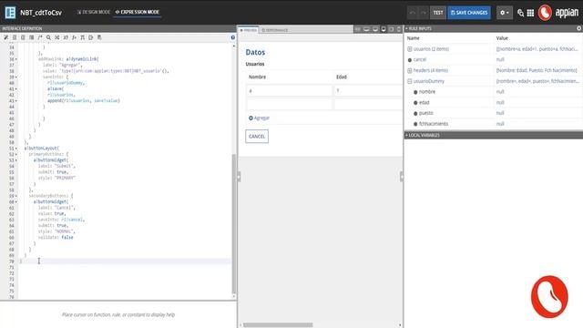
Task: Click line 70 in the code editor
Action: click(x=125, y=261)
